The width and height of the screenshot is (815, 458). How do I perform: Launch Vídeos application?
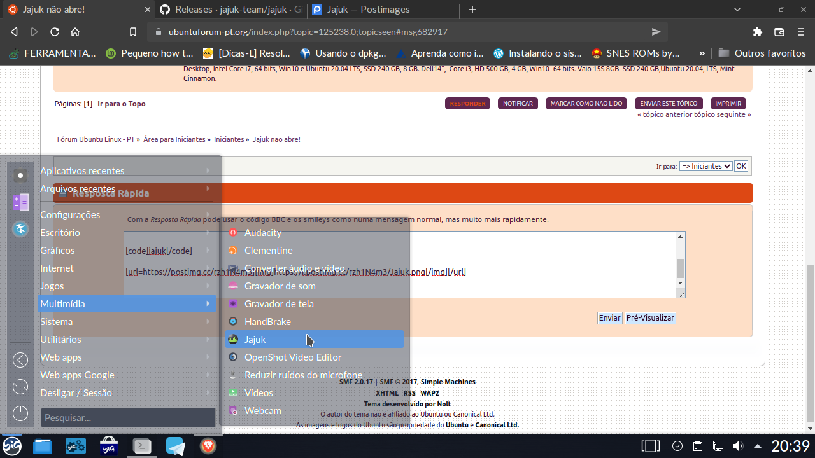315,393
